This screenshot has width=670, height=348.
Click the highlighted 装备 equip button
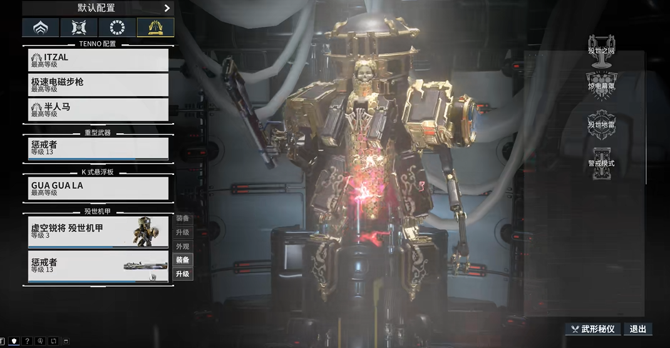pyautogui.click(x=183, y=260)
